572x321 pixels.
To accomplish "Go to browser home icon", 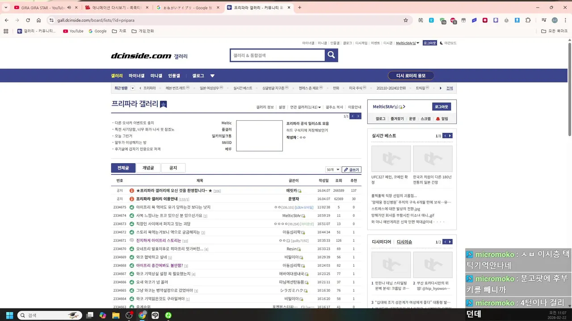I will pos(39,20).
